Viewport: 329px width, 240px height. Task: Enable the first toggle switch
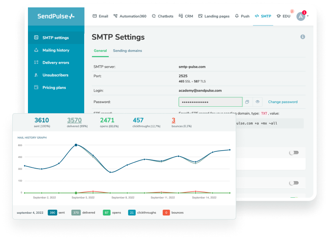click(x=294, y=153)
